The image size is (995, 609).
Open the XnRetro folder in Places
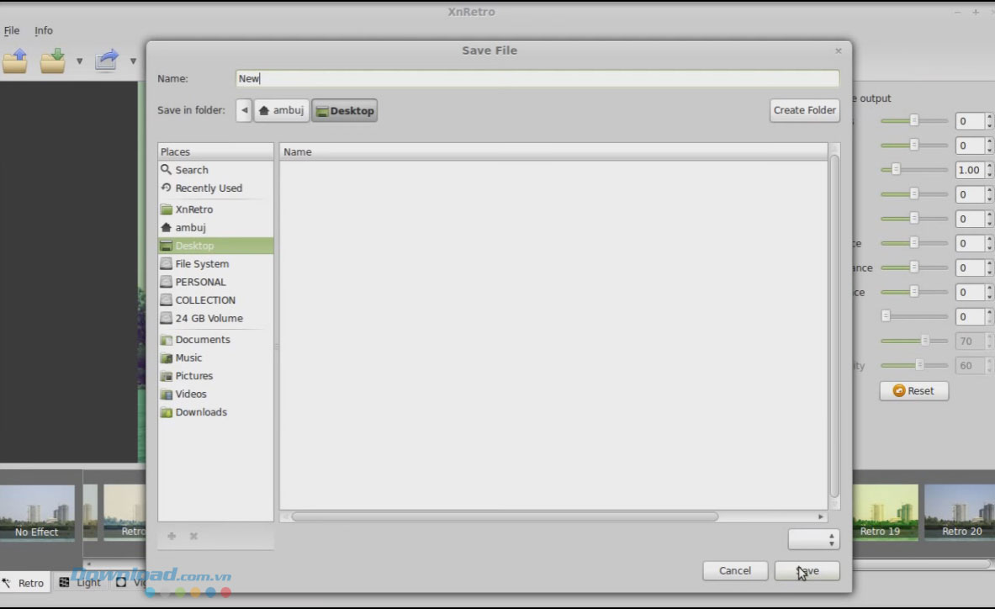(x=193, y=209)
